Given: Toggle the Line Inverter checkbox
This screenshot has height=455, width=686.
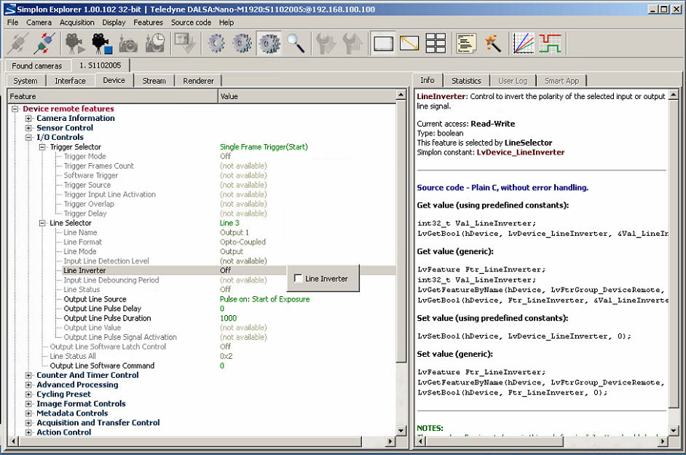Looking at the screenshot, I should [299, 278].
